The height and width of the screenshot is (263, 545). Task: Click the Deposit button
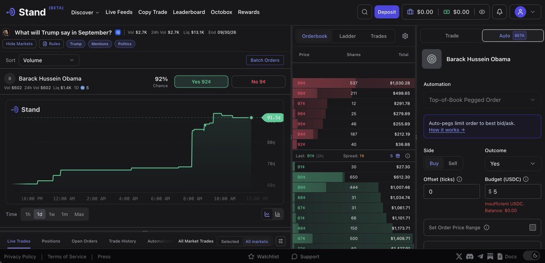387,12
